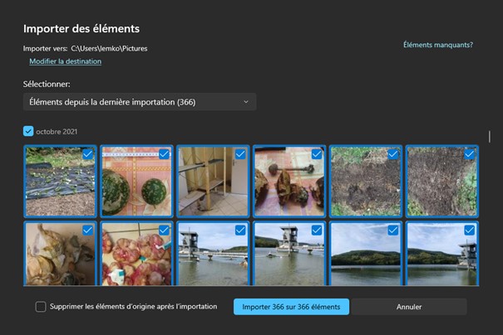Select the wooden shelf room thumbnail

(x=212, y=182)
